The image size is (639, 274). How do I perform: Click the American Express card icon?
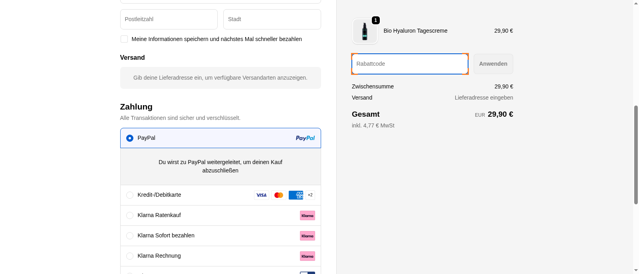point(296,195)
